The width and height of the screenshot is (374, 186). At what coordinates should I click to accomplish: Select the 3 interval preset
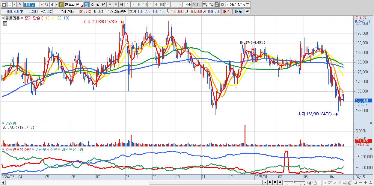click(x=133, y=4)
